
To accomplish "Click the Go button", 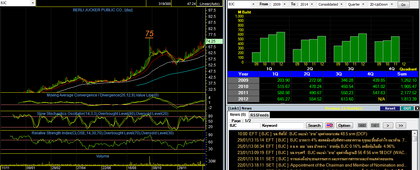I will pos(403,5).
